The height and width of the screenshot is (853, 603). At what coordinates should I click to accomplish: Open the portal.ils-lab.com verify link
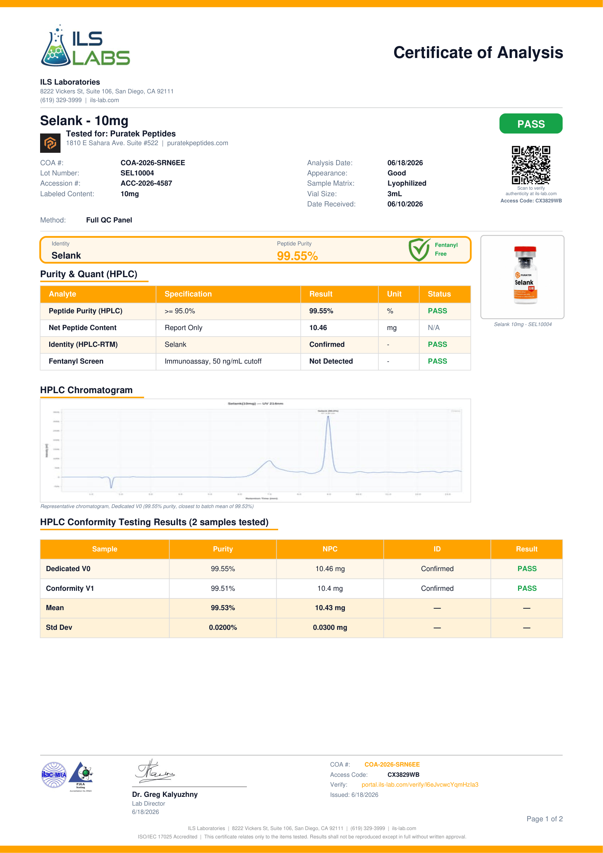(420, 785)
